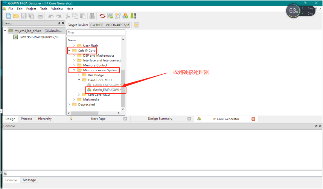The image size is (323, 189).
Task: Click the Save icon in toolbar
Action: 24,16
